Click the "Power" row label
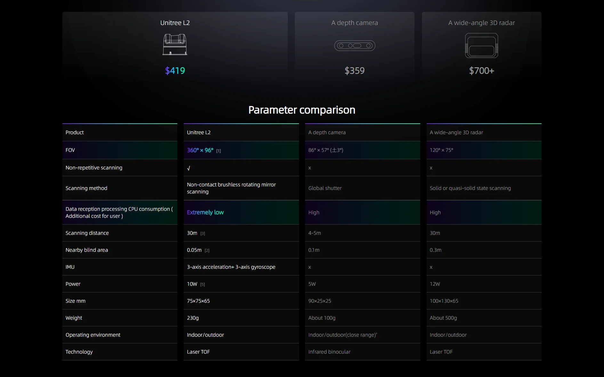 (x=73, y=284)
